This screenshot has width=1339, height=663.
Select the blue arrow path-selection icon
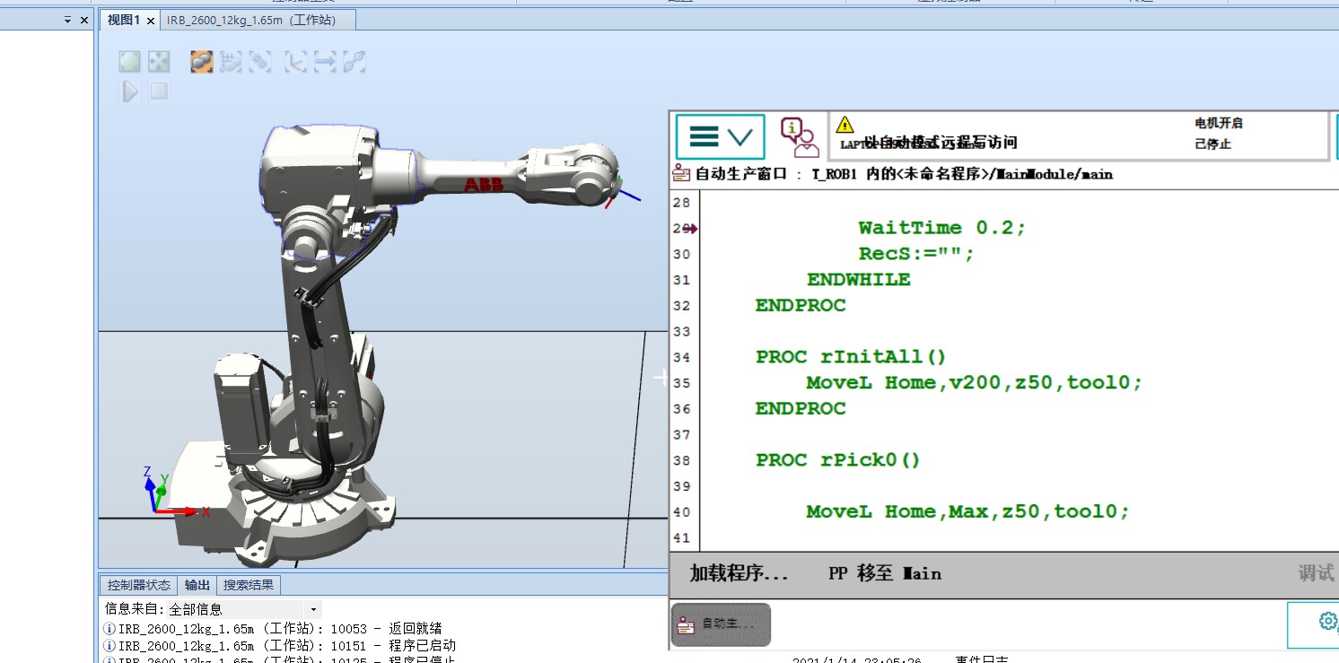[324, 61]
